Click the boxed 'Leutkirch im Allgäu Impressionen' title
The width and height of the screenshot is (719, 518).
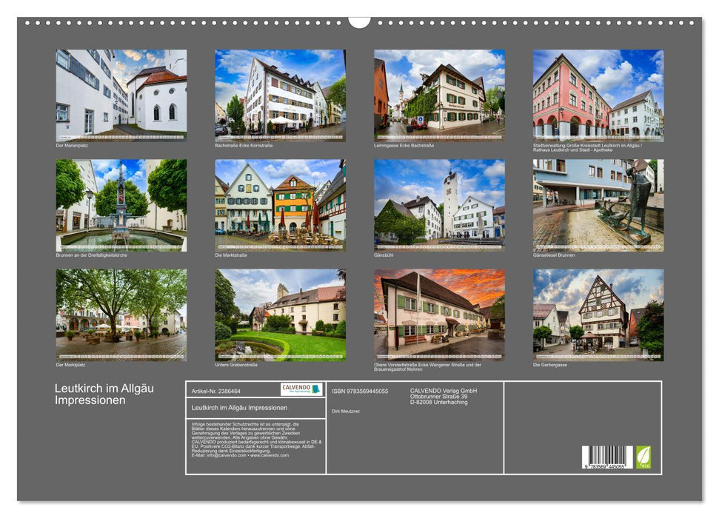point(239,408)
